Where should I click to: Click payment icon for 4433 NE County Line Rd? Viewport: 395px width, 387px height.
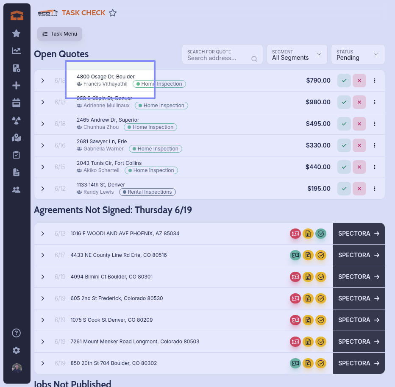click(295, 255)
